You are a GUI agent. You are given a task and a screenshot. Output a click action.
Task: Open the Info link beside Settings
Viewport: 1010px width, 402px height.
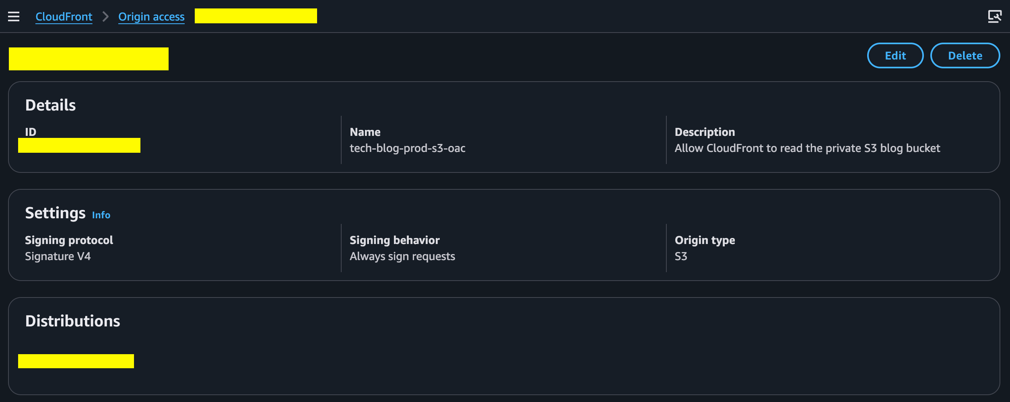tap(101, 215)
